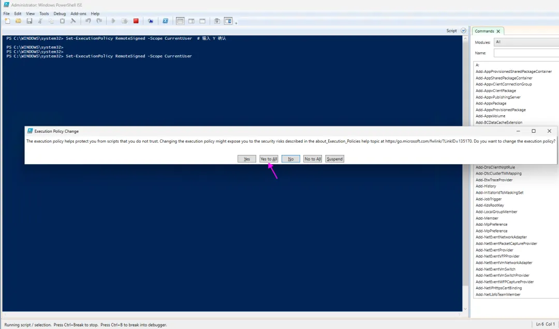The height and width of the screenshot is (329, 559).
Task: Select Add-LocalGroupMember command
Action: coord(496,212)
